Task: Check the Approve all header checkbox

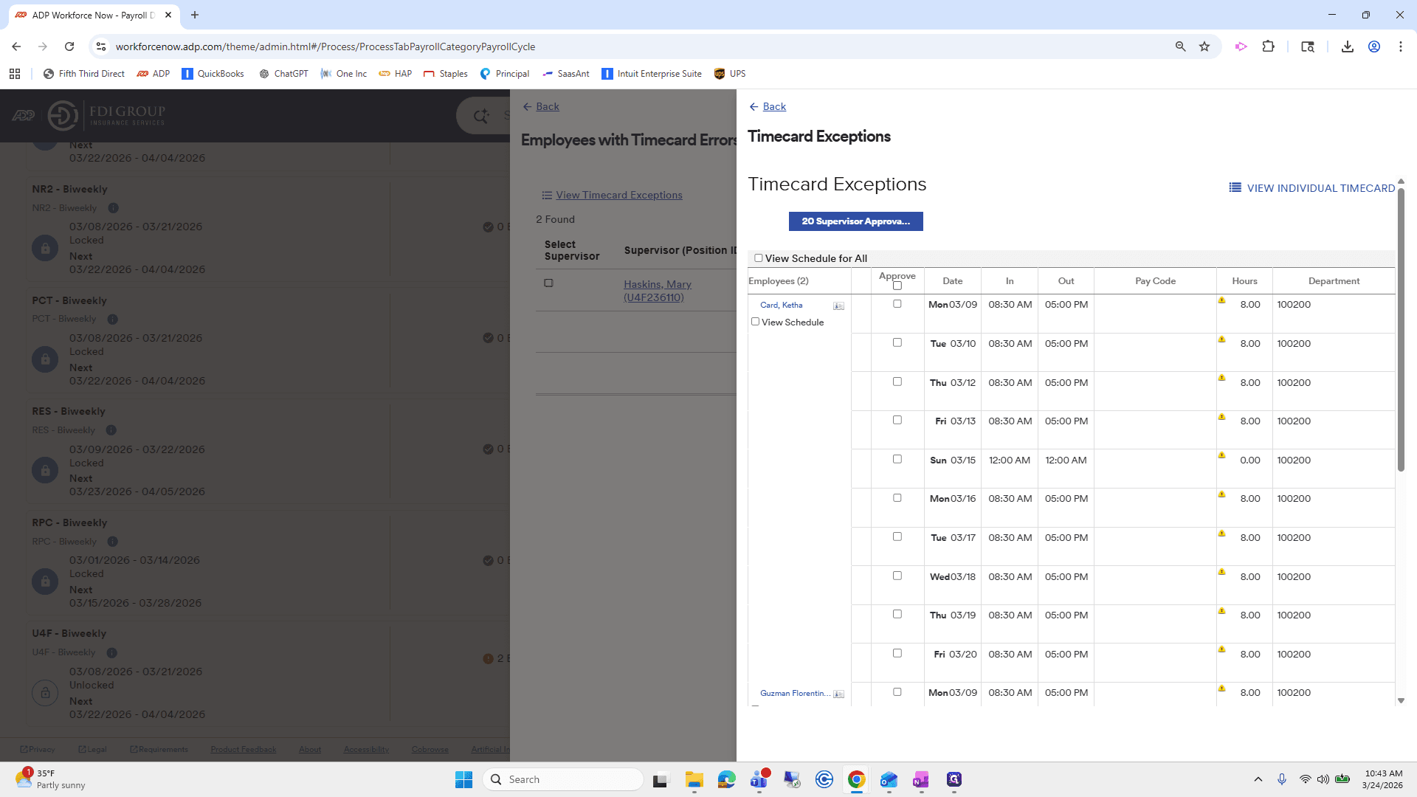Action: point(897,286)
